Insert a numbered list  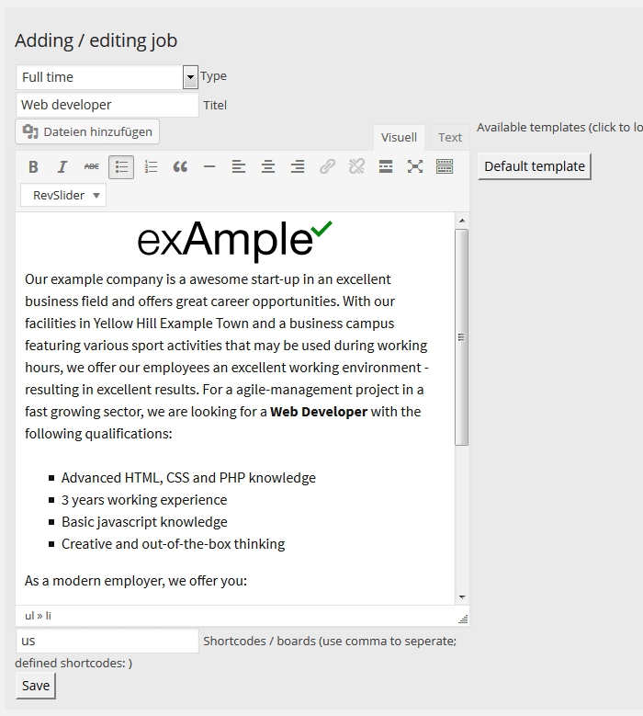pyautogui.click(x=151, y=166)
